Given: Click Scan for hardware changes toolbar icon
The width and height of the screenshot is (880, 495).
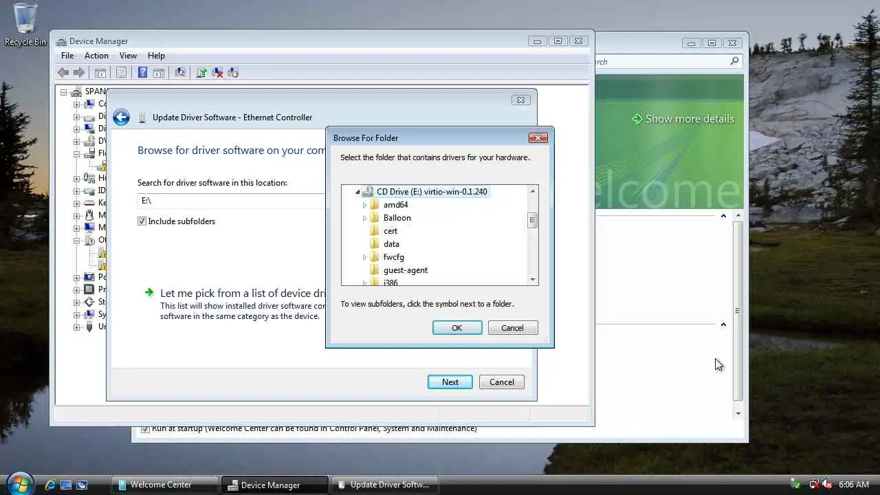Looking at the screenshot, I should click(x=180, y=72).
